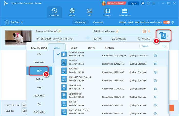179x116 pixels.
Task: Open settings gear for Same as source
Action: pyautogui.click(x=155, y=56)
